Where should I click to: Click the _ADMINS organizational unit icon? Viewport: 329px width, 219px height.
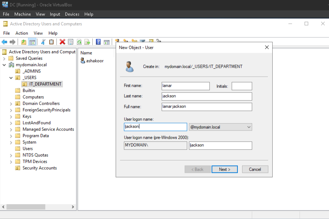(x=18, y=71)
